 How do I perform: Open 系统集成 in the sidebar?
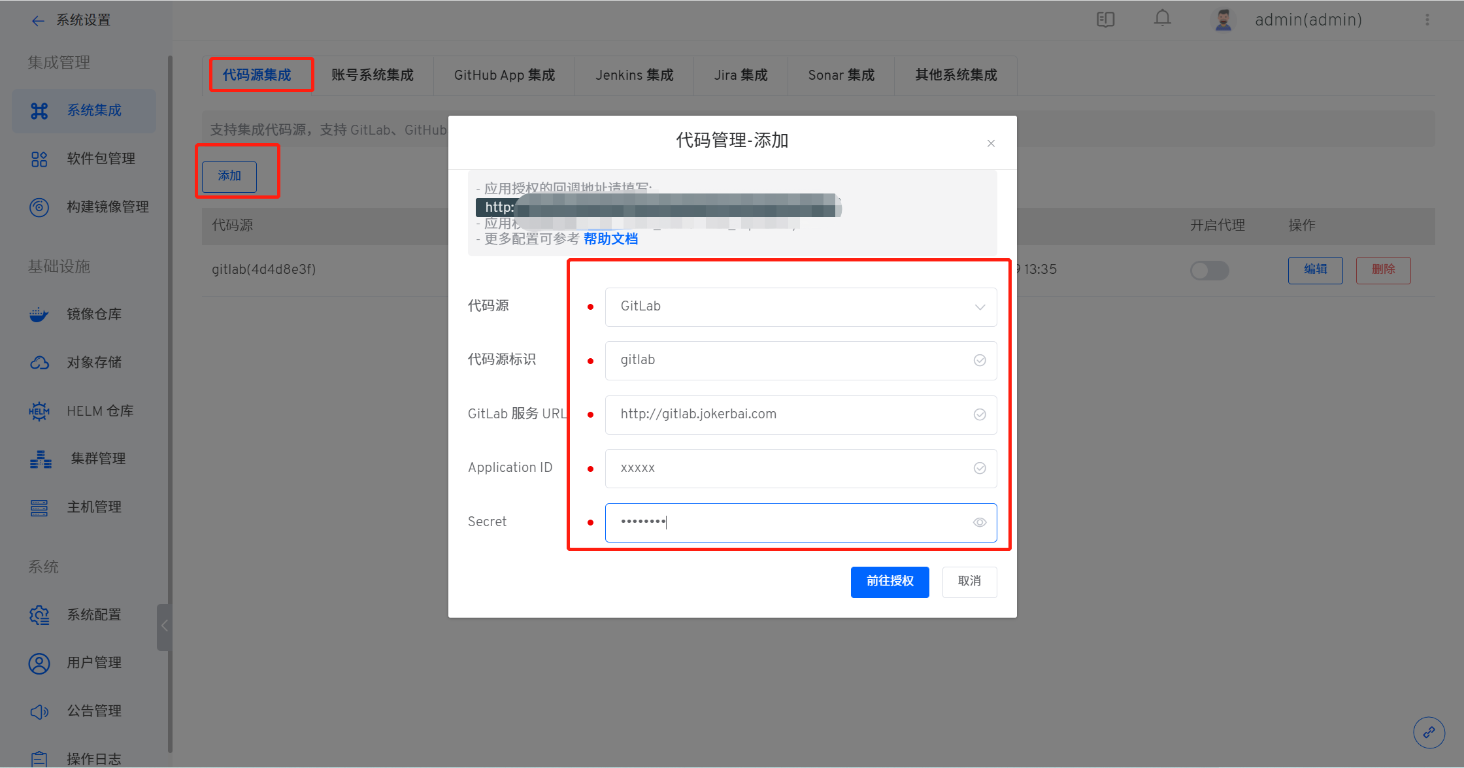(84, 110)
